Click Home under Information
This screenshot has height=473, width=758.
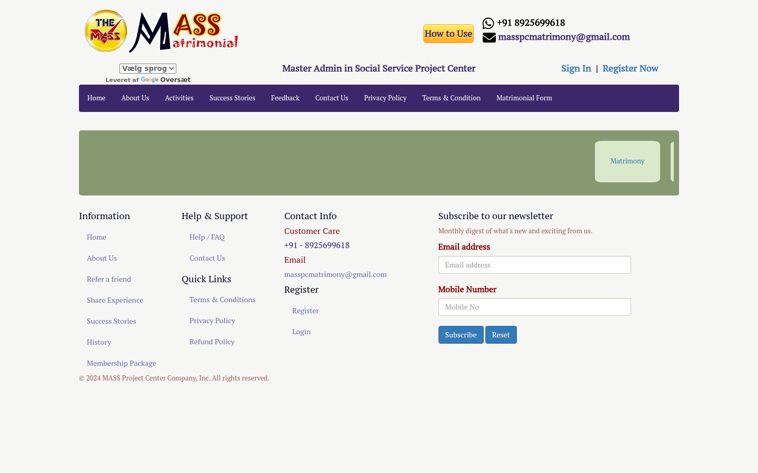[96, 237]
